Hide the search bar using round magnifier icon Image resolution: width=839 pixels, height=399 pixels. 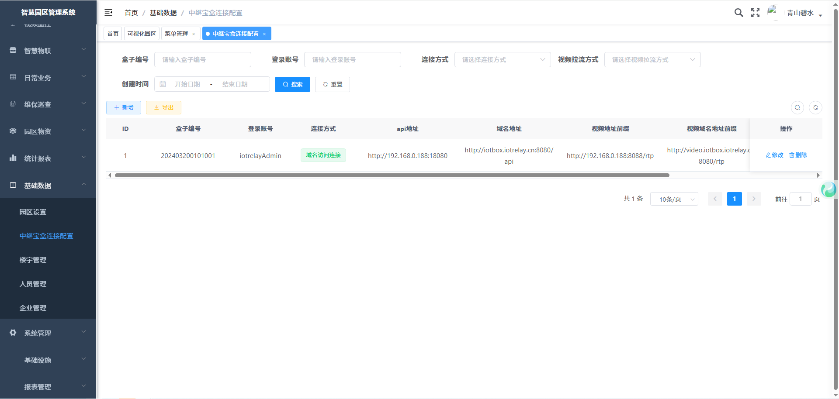797,107
